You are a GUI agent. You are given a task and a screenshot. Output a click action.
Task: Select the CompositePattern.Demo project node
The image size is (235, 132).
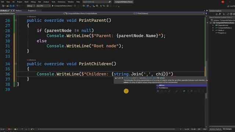click(x=224, y=23)
